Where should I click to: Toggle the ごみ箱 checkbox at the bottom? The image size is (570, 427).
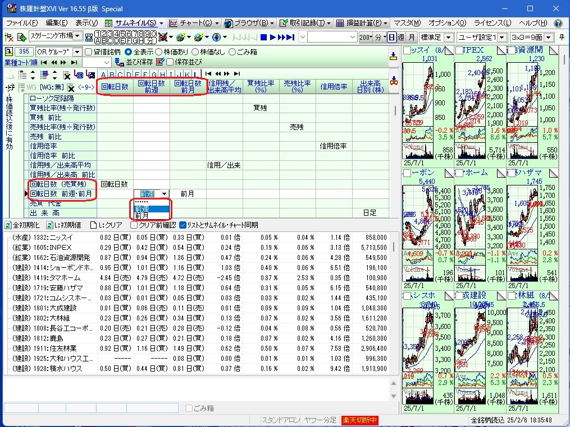click(x=189, y=408)
